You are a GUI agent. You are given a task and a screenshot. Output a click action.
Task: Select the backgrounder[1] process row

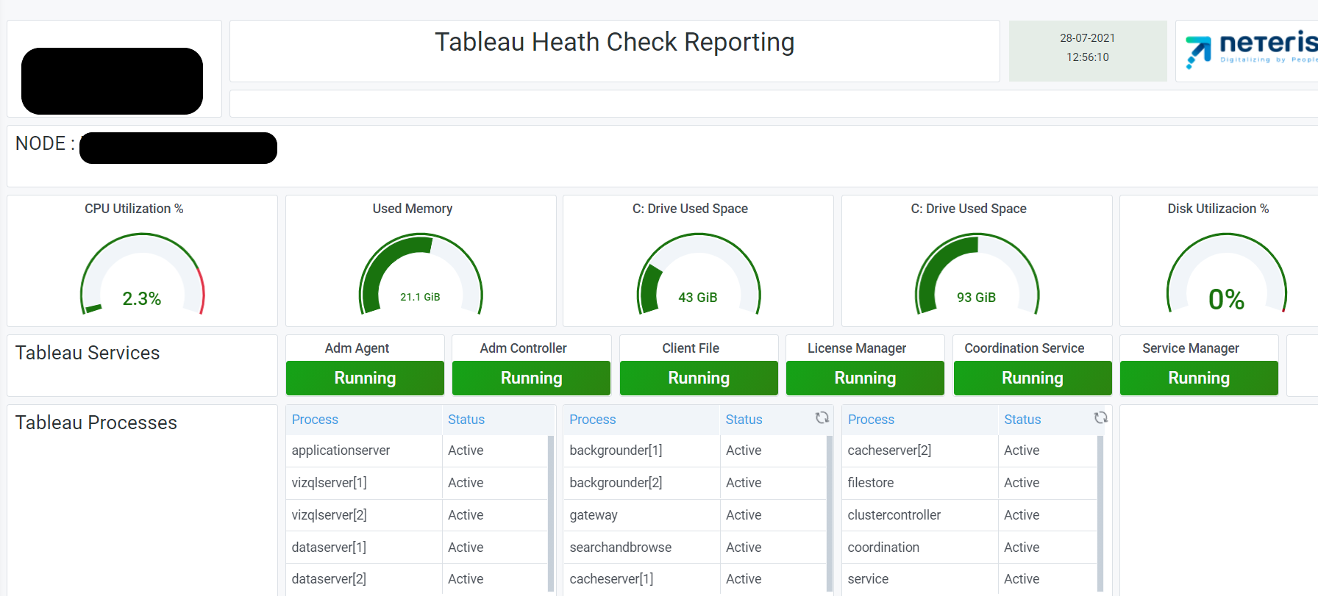(x=694, y=450)
